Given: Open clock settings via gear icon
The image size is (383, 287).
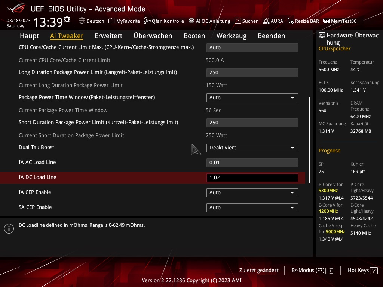Looking at the screenshot, I should click(x=67, y=19).
